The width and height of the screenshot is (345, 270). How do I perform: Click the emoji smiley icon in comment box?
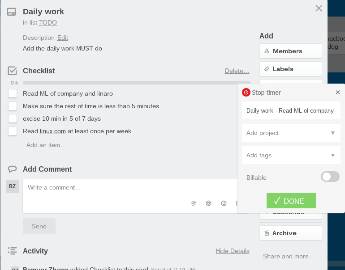pyautogui.click(x=224, y=203)
